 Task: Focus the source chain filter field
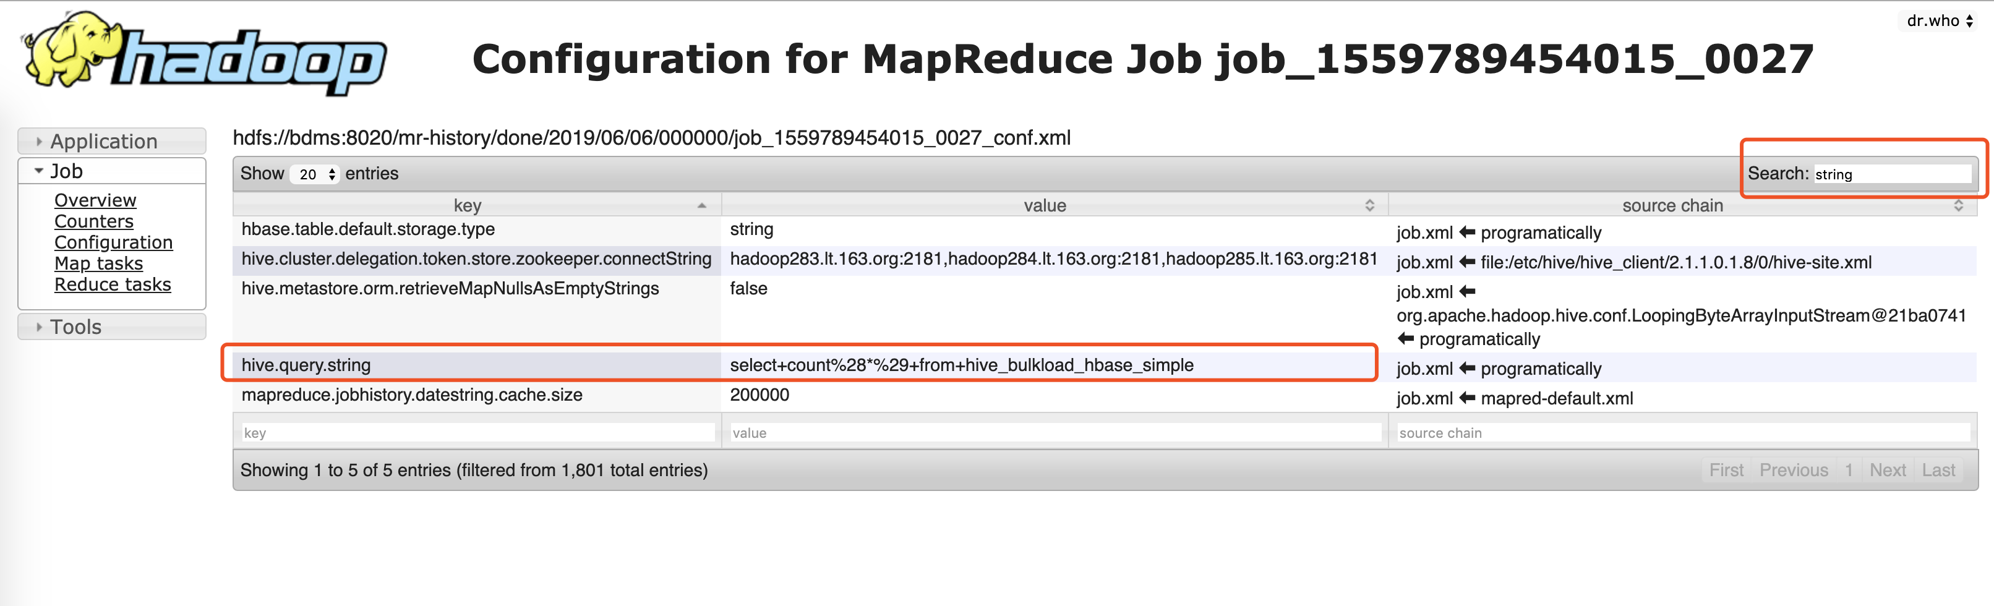1681,433
